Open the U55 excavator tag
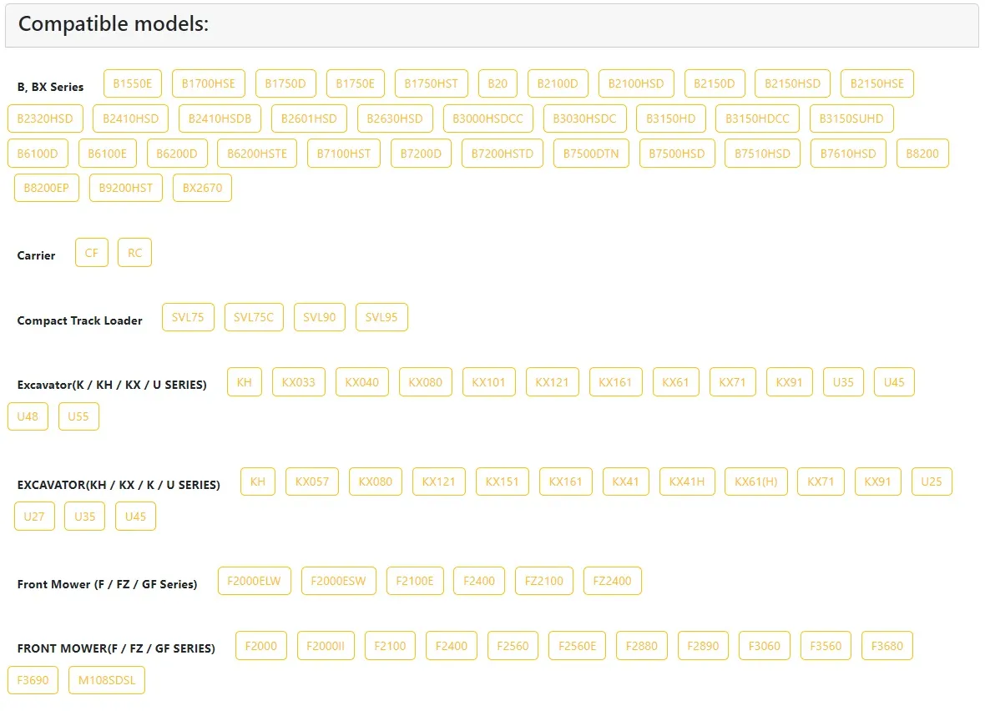This screenshot has height=721, width=985. coord(78,416)
